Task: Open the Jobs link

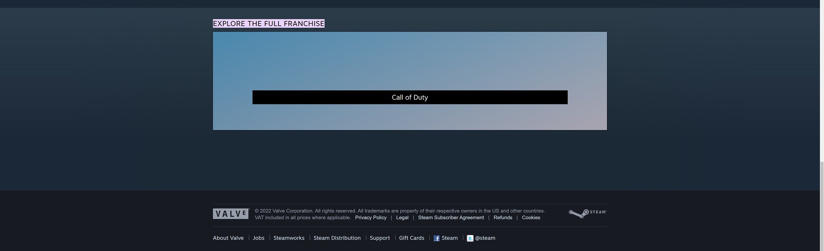Action: pyautogui.click(x=258, y=238)
